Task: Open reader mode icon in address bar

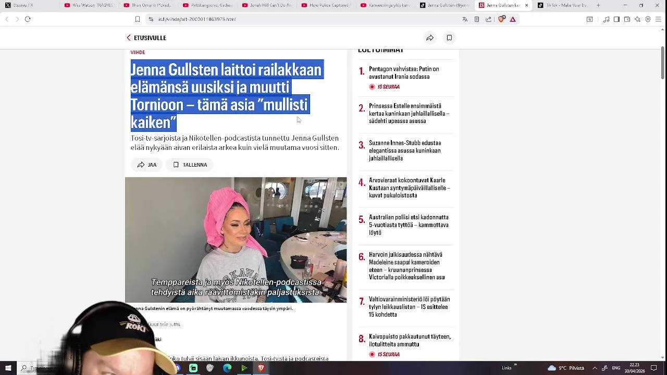Action: click(476, 19)
